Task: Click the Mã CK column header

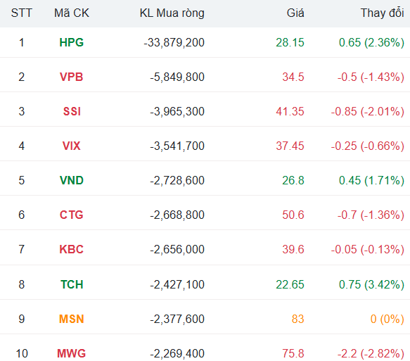Action: [72, 13]
